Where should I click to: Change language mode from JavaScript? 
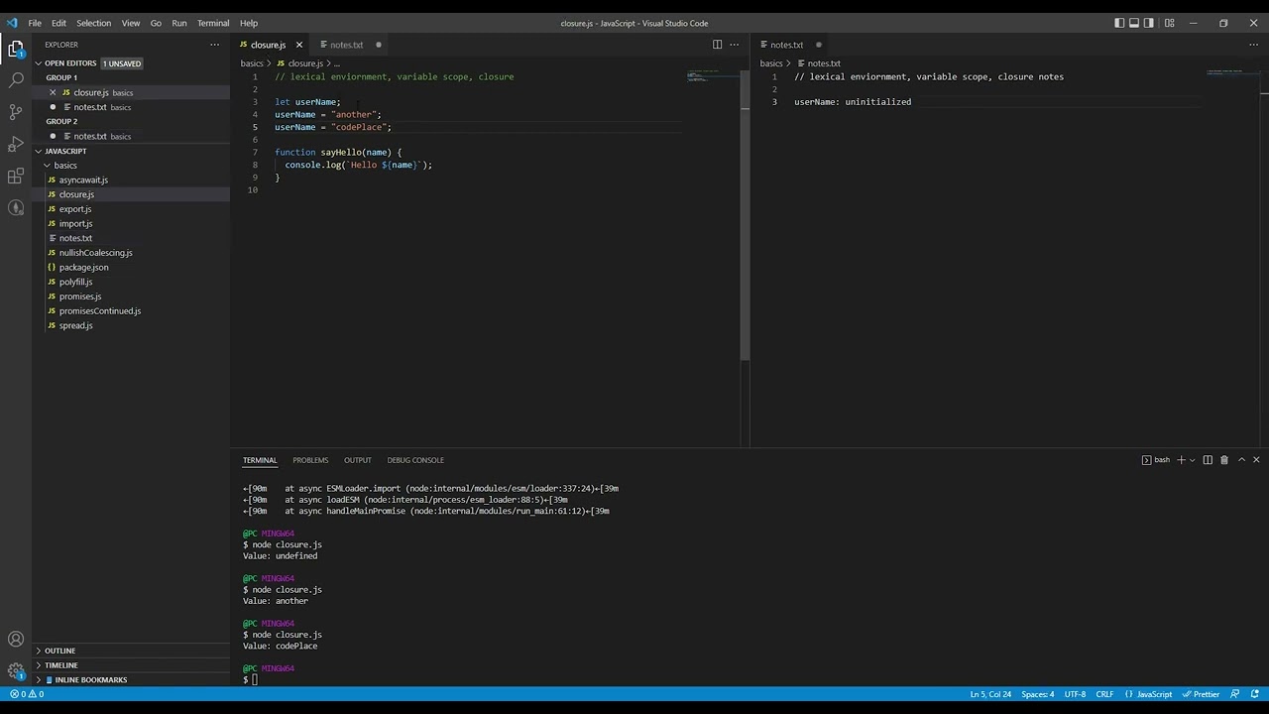[x=1154, y=694]
